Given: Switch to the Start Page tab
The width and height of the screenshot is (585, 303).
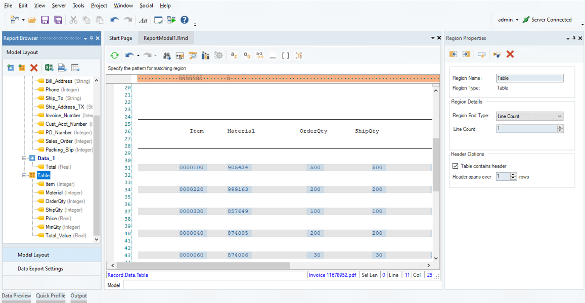Looking at the screenshot, I should point(121,38).
